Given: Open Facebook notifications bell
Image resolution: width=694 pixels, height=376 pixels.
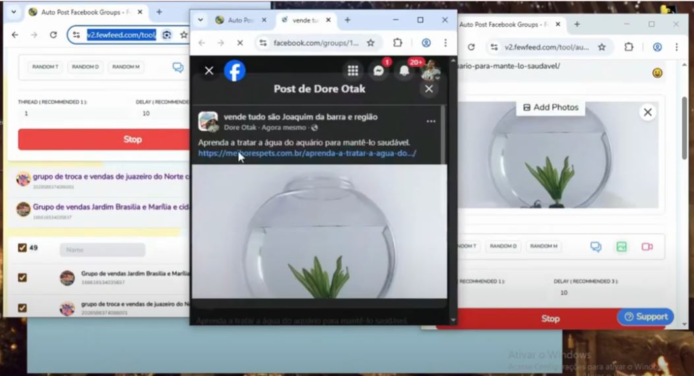Looking at the screenshot, I should (404, 71).
